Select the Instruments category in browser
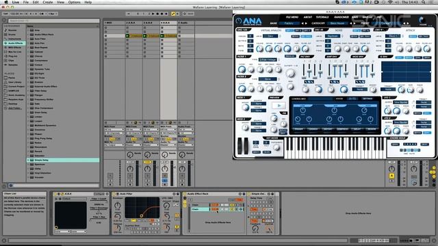438x246 pixels. 14,39
